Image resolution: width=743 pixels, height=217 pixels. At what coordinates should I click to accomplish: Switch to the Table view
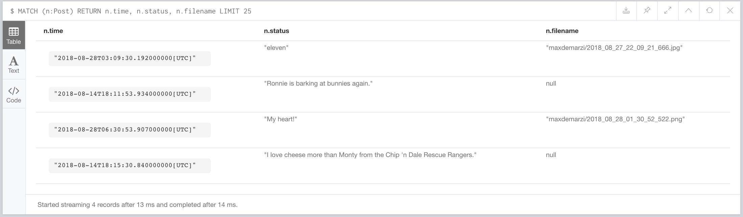[x=14, y=35]
